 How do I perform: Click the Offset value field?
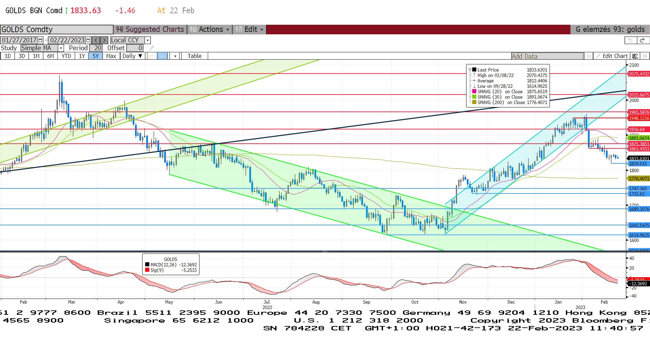[x=135, y=48]
